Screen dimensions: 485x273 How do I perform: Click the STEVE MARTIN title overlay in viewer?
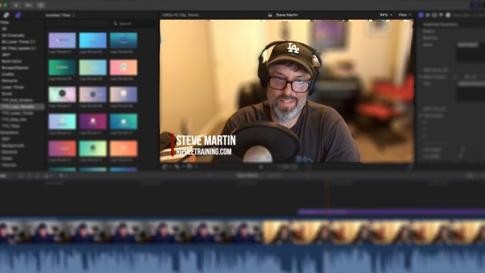pos(206,140)
